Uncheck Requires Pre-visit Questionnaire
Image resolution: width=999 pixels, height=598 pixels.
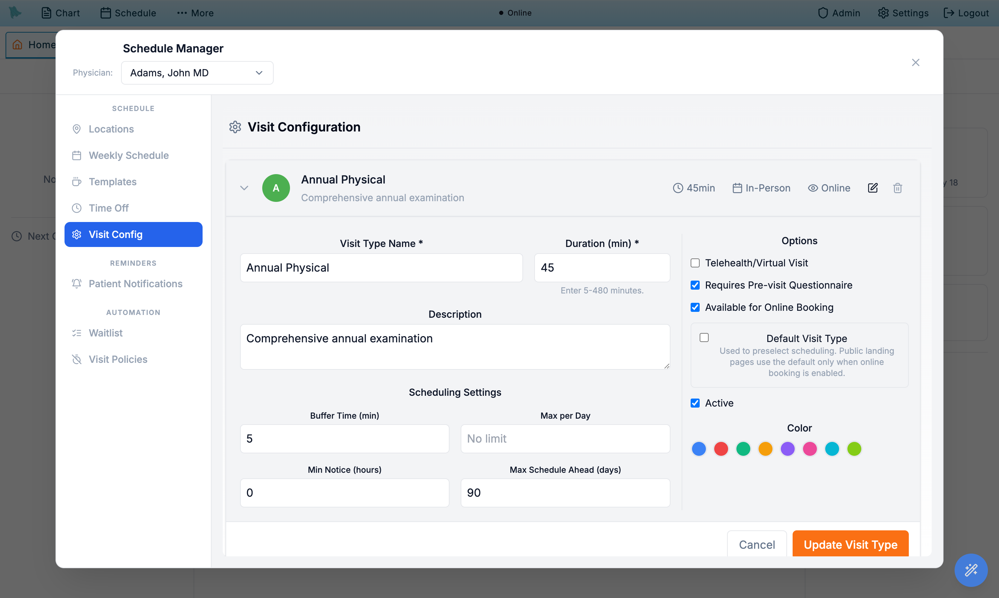click(x=695, y=285)
